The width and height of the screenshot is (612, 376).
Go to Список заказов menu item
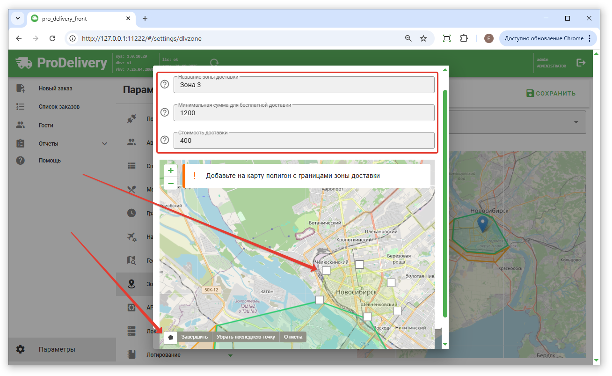(59, 107)
